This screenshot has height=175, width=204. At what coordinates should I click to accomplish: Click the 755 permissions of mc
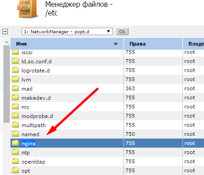(130, 107)
